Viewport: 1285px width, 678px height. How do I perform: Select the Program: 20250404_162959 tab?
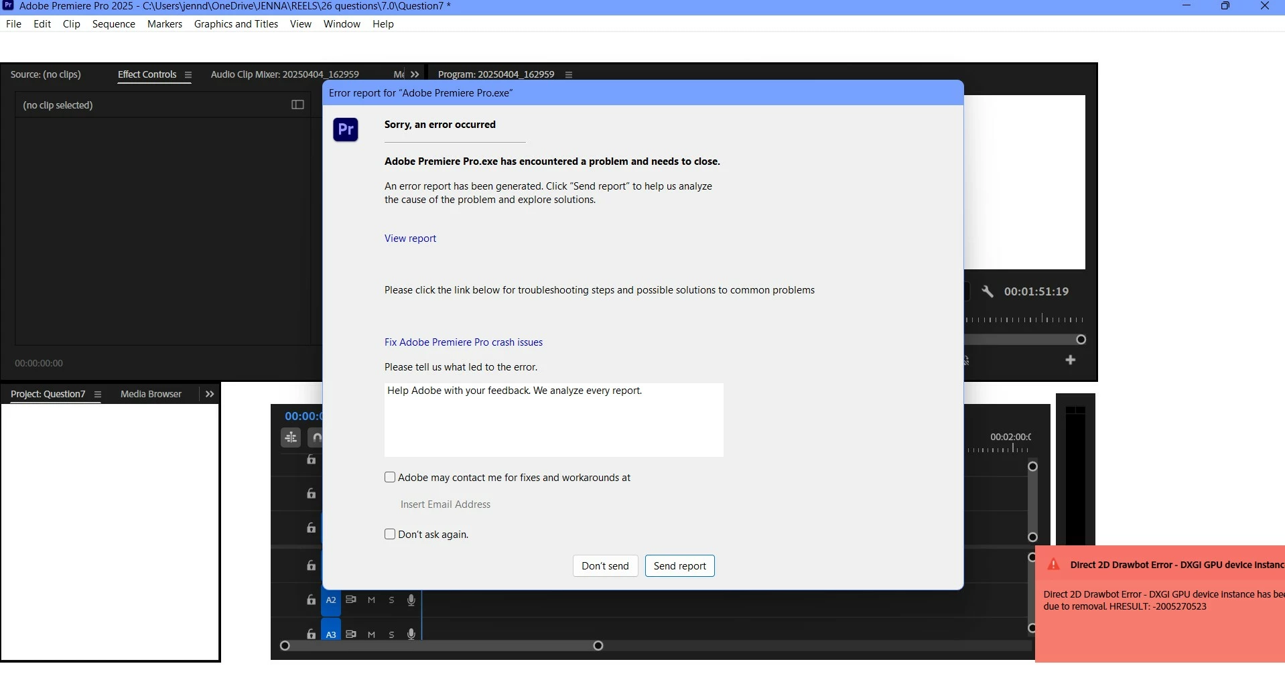pyautogui.click(x=496, y=74)
